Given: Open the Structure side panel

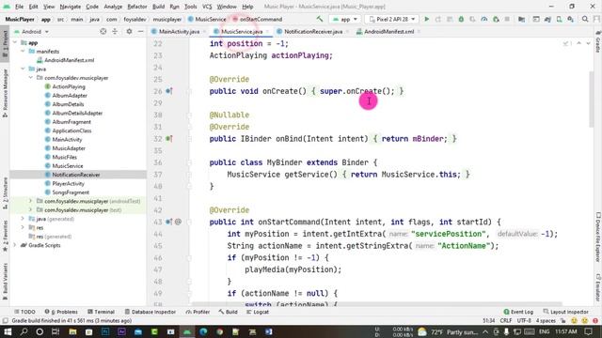Looking at the screenshot, I should pos(5,193).
